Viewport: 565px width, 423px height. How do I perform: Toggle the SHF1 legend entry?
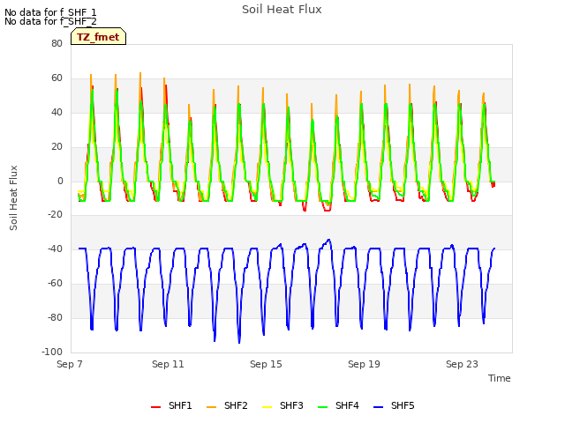[x=171, y=405]
